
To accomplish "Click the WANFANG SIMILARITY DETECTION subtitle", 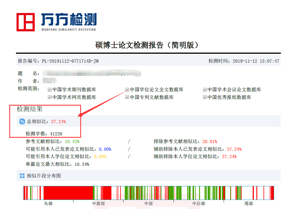I will click(69, 30).
